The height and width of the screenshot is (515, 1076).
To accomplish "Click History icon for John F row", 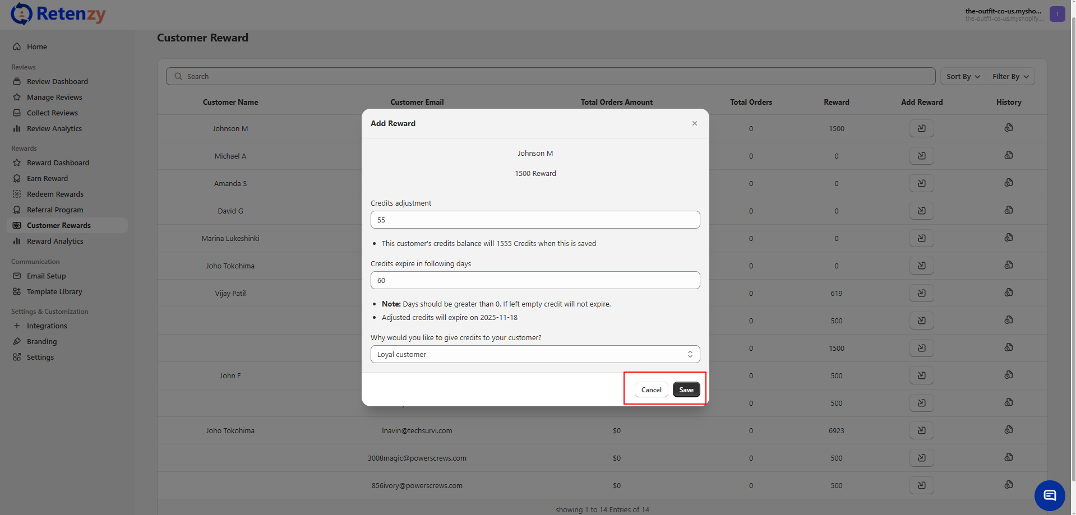I will click(x=1008, y=375).
